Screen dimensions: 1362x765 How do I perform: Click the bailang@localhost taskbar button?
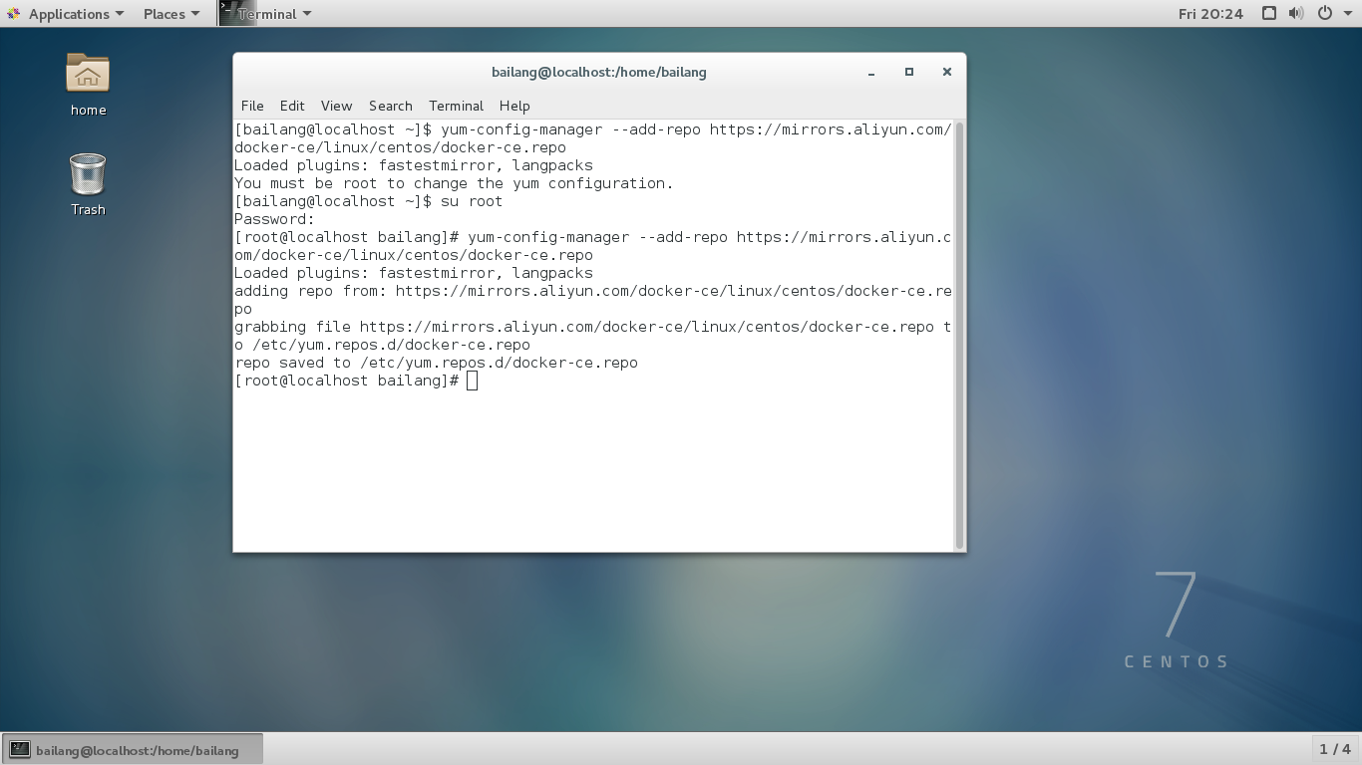pos(134,750)
